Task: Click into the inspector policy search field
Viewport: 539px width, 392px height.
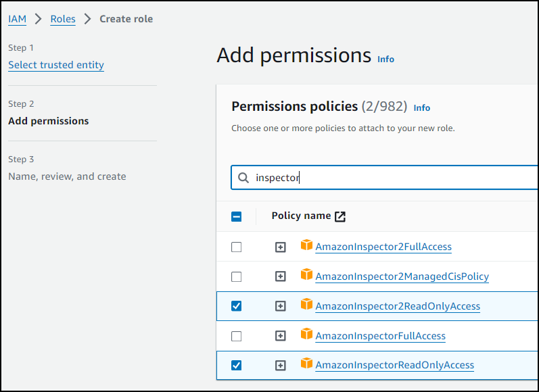Action: click(x=392, y=178)
